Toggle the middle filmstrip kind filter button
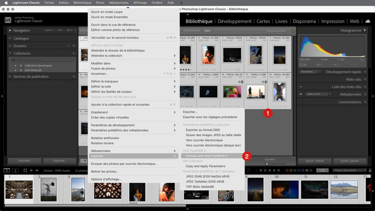The width and height of the screenshot is (375, 211). click(x=322, y=170)
